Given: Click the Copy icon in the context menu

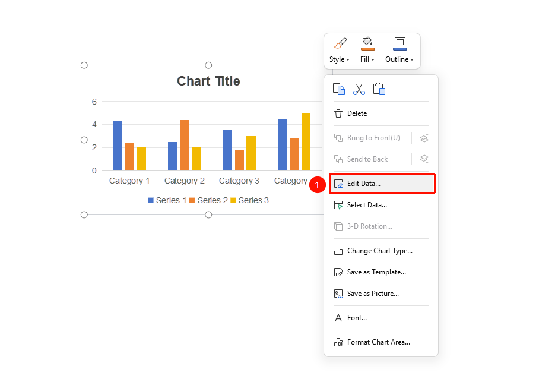Looking at the screenshot, I should [339, 89].
